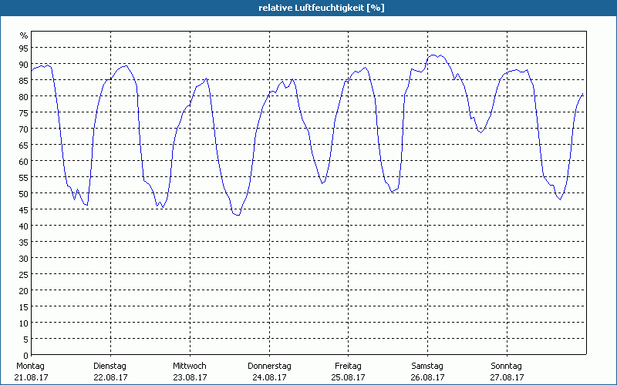Select the Dienstag day label
This screenshot has height=385, width=617.
point(110,367)
